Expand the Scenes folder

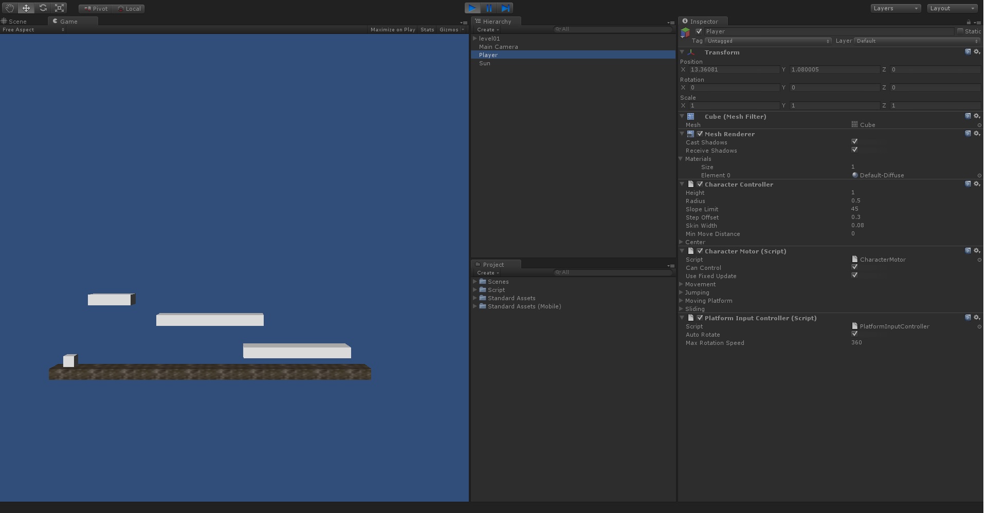pos(475,282)
